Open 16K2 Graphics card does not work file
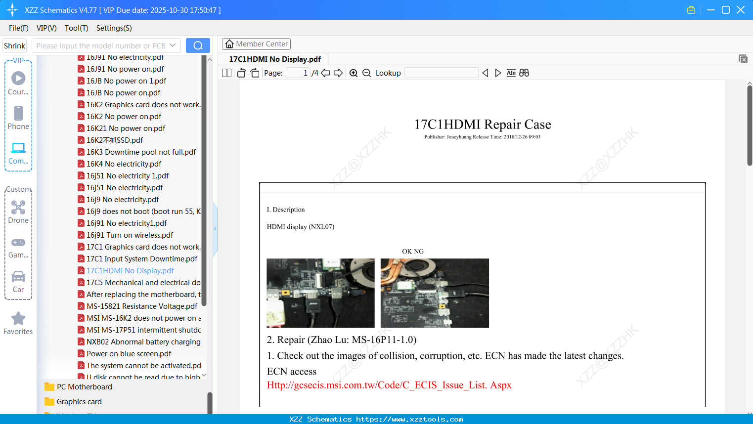The height and width of the screenshot is (424, 753). pyautogui.click(x=139, y=105)
